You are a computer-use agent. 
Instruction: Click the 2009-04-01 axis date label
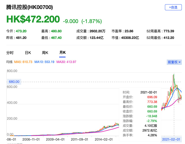click(55, 139)
